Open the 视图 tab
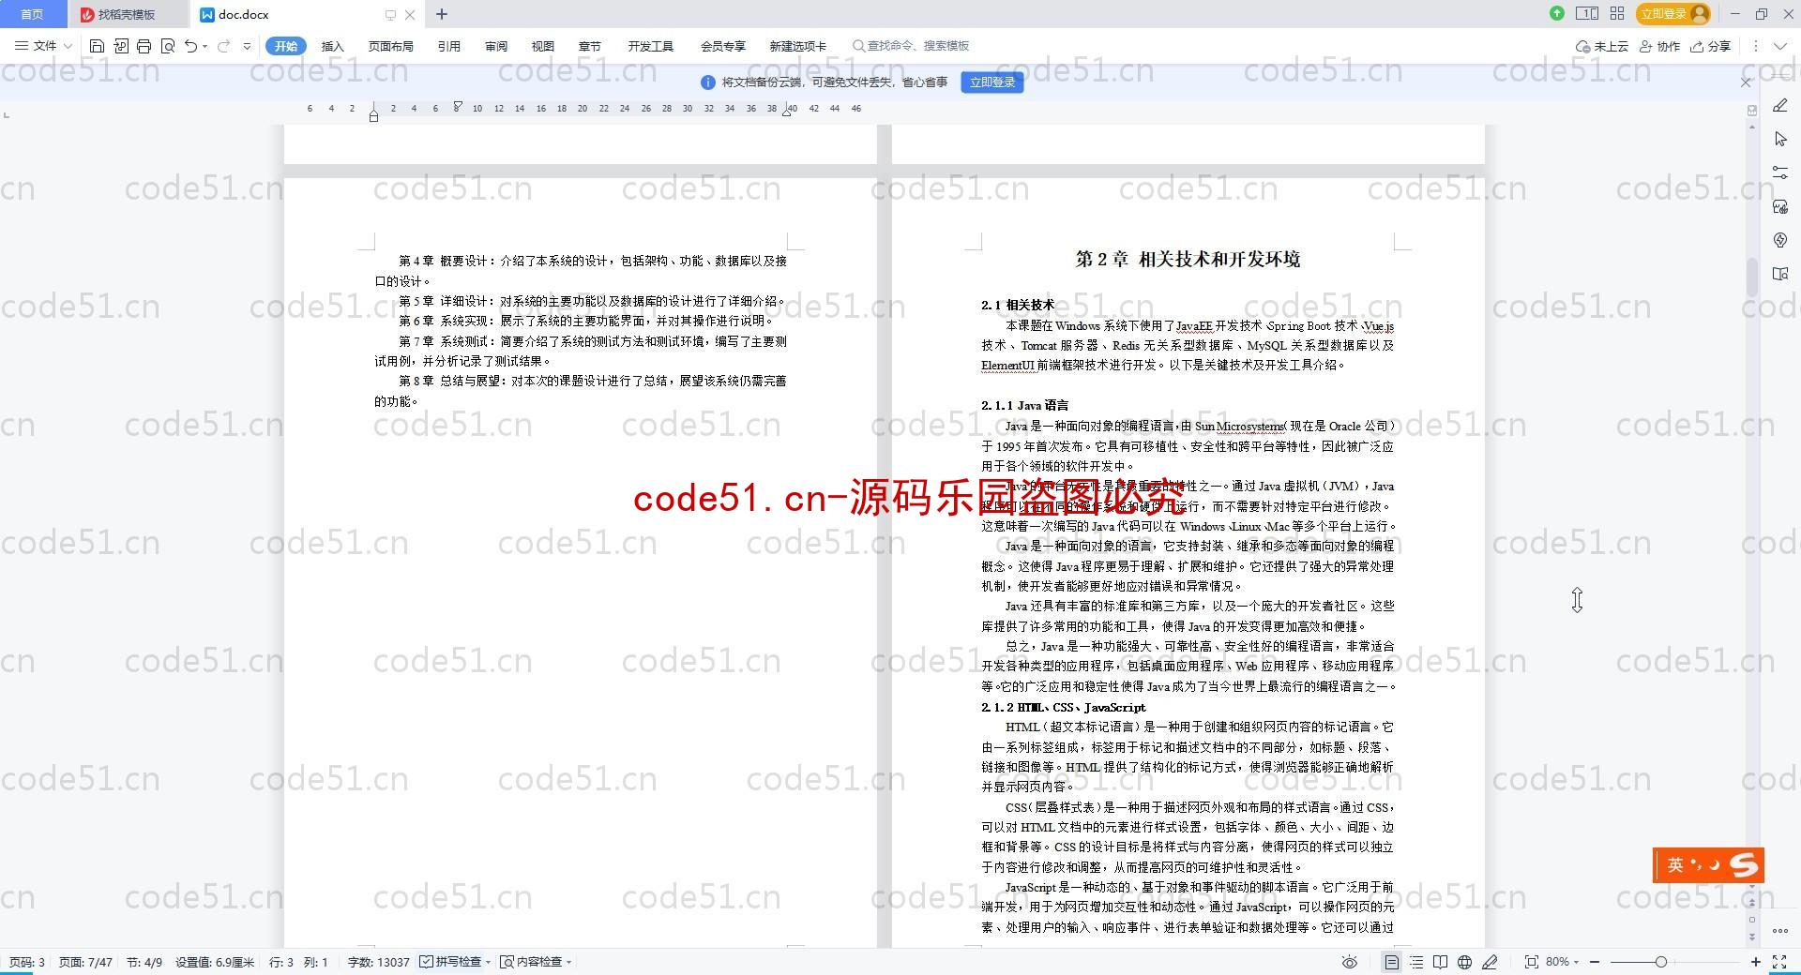The width and height of the screenshot is (1801, 975). [x=543, y=46]
